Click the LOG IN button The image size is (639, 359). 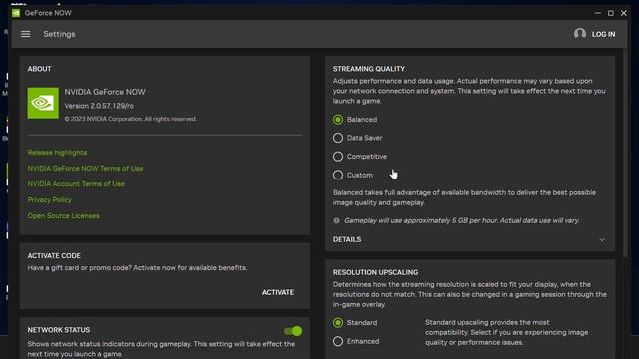(603, 34)
